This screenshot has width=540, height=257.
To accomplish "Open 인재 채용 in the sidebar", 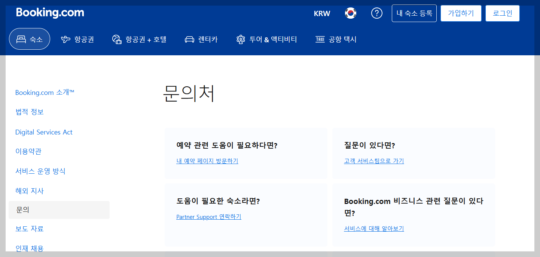I will click(30, 248).
